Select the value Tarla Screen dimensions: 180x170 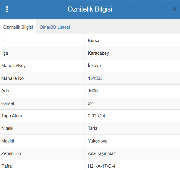coord(93,128)
